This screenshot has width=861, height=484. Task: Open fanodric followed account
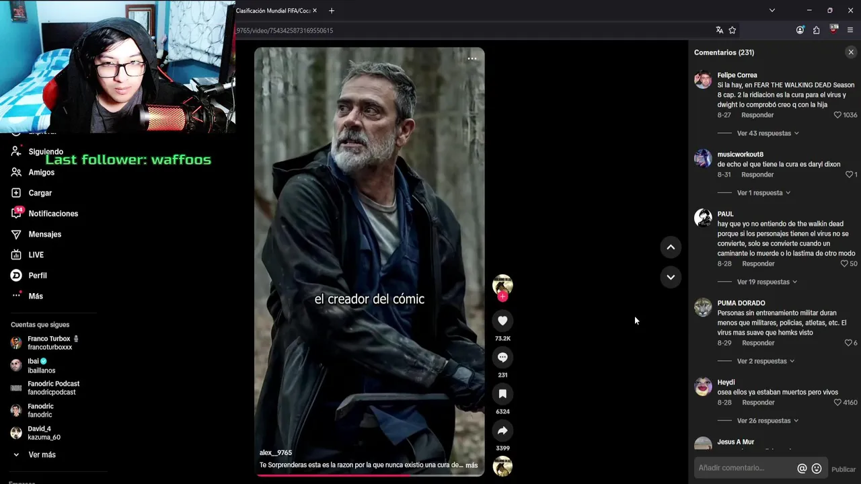tap(32, 411)
